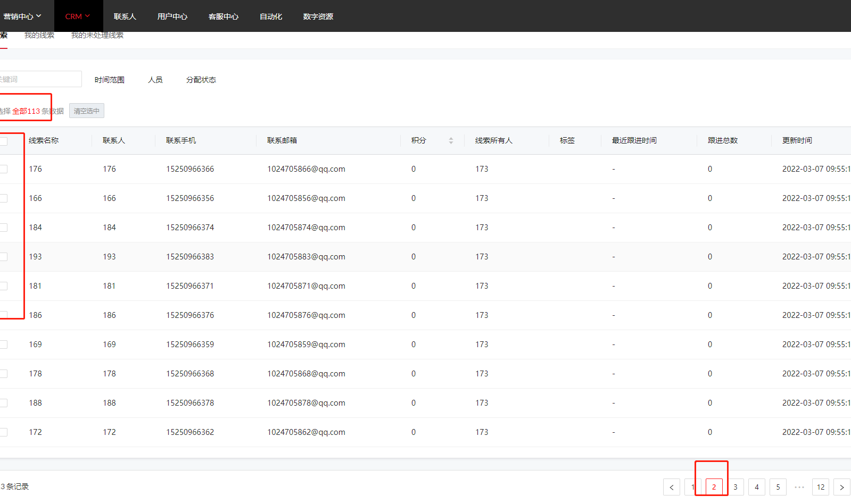This screenshot has width=851, height=504.
Task: Check the row for lead 176
Action: [x=4, y=169]
